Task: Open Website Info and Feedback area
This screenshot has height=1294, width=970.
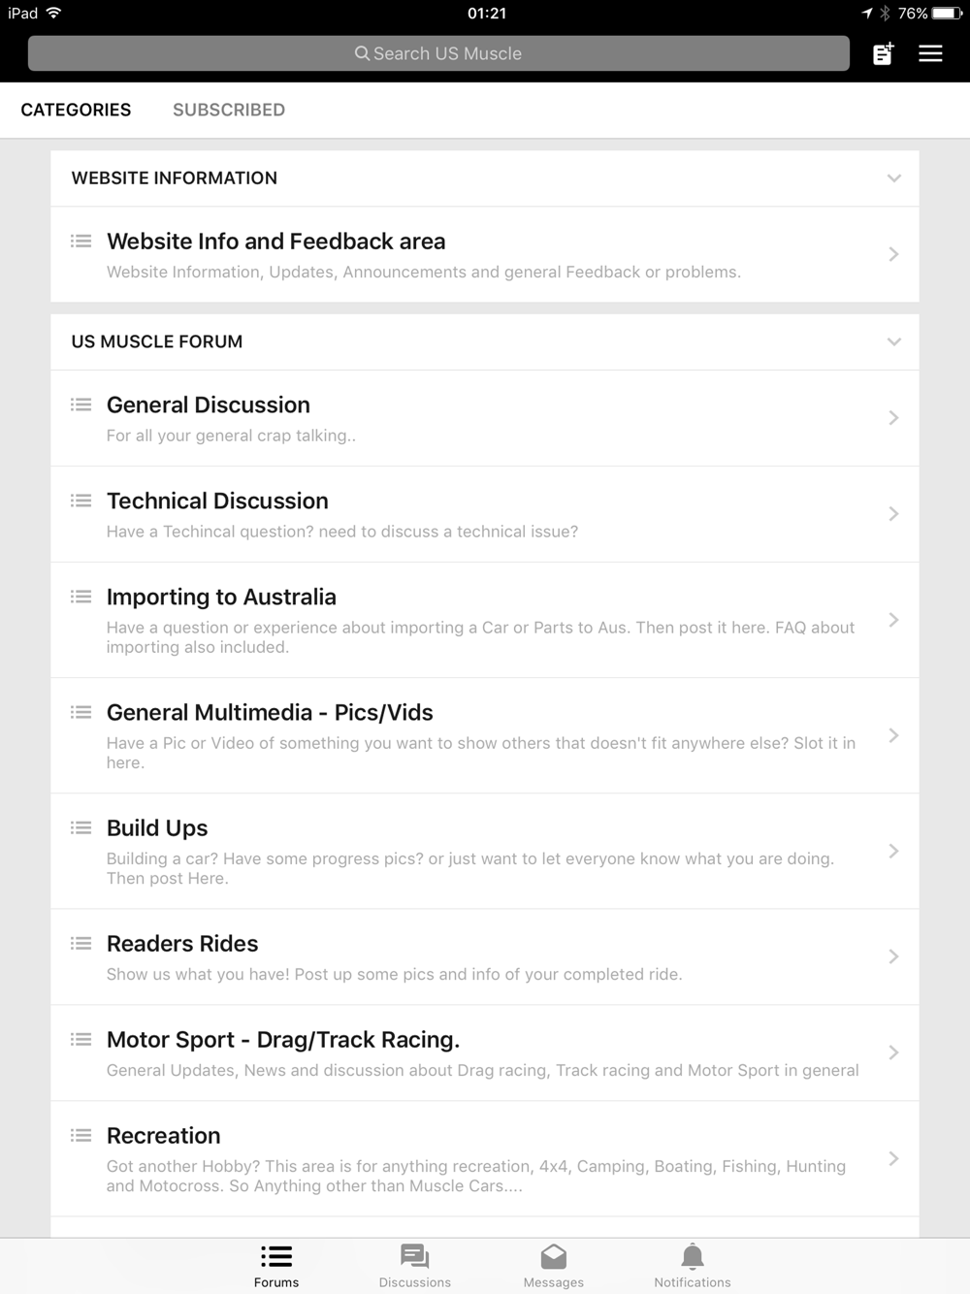Action: [485, 254]
